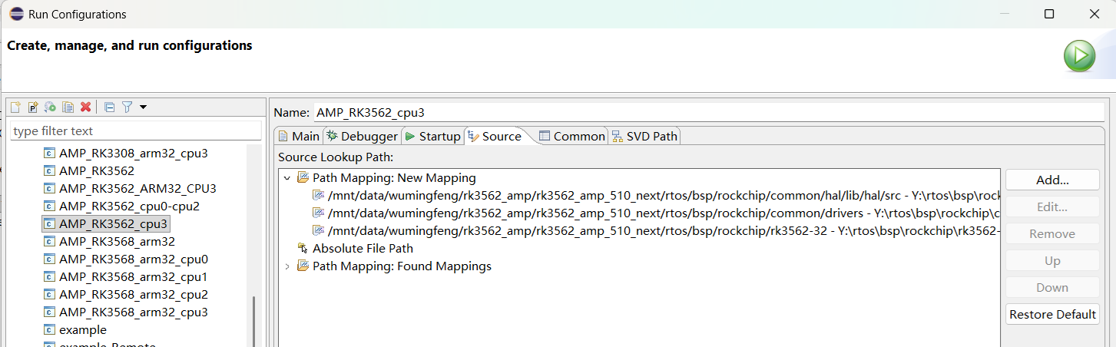Viewport: 1116px width, 347px height.
Task: Click the Name field containing AMP_RK3562_cpu3
Action: coord(707,113)
